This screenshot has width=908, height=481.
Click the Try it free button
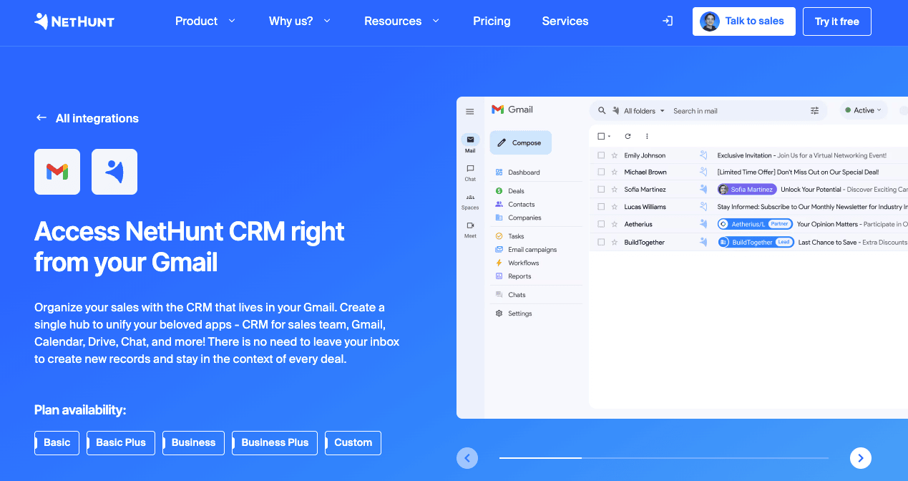(x=837, y=21)
